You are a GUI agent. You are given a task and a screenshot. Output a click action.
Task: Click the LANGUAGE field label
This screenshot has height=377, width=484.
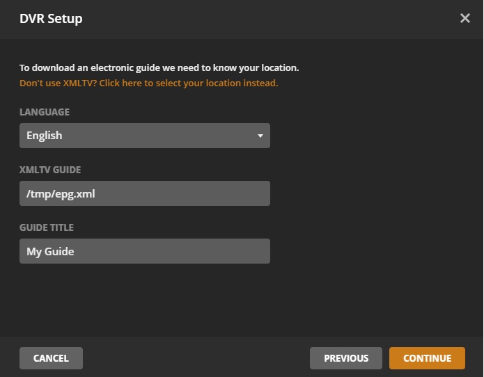45,112
